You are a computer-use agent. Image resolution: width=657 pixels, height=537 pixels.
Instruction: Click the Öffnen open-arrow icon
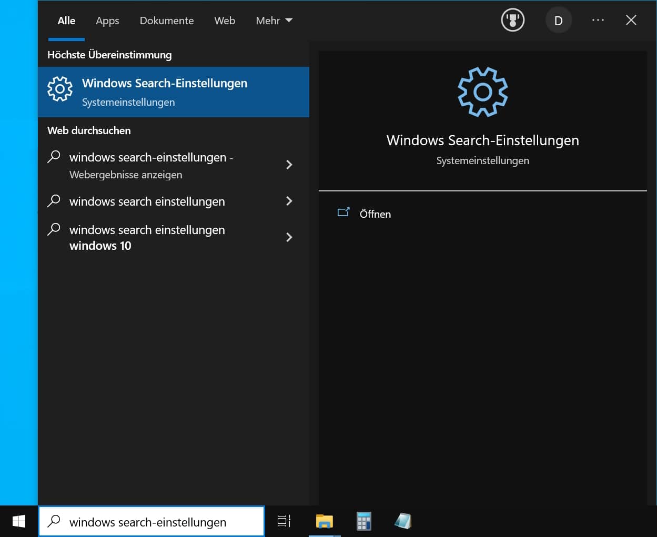point(343,212)
